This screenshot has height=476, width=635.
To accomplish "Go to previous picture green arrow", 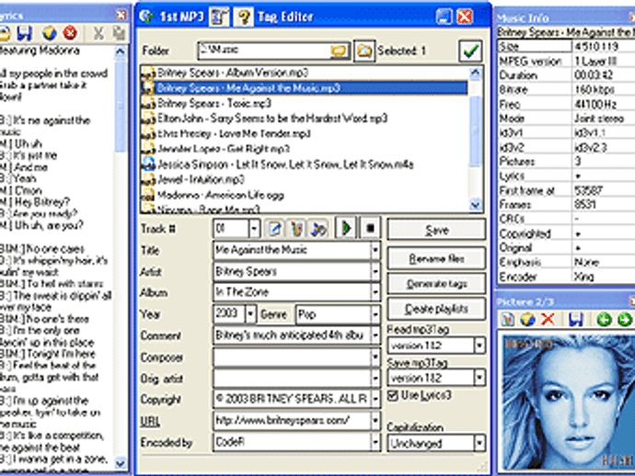I will pyautogui.click(x=604, y=320).
